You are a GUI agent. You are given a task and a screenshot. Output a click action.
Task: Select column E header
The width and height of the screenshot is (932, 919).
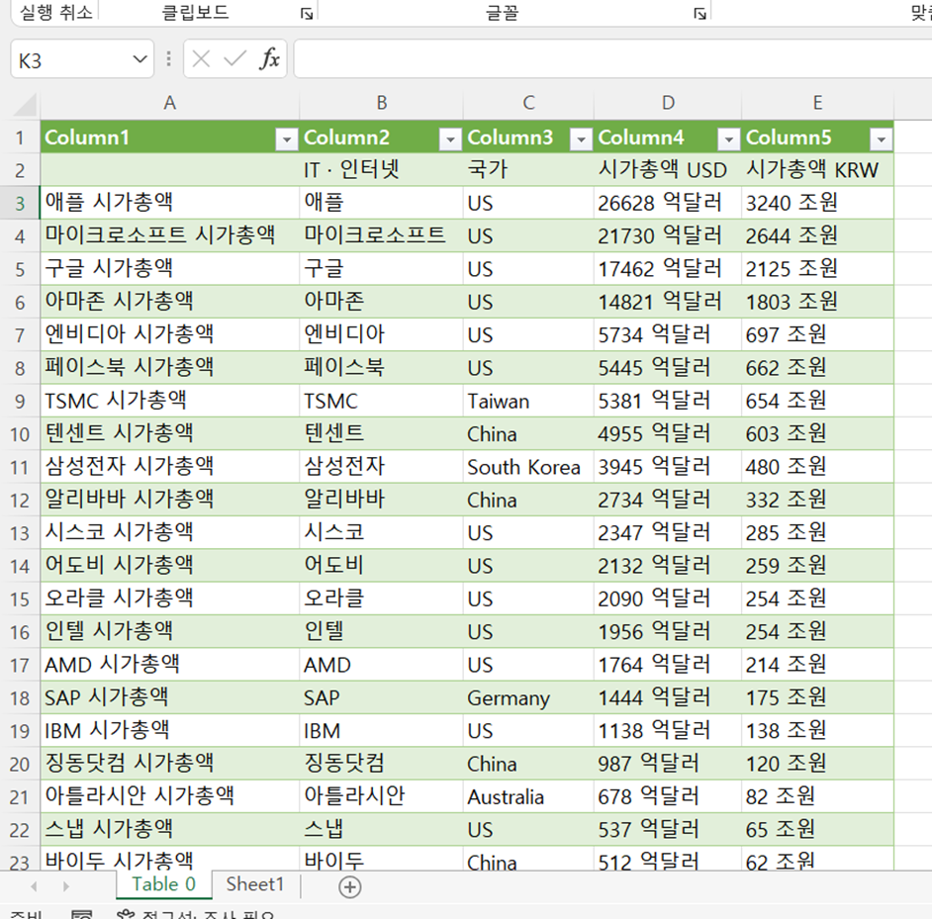[818, 104]
